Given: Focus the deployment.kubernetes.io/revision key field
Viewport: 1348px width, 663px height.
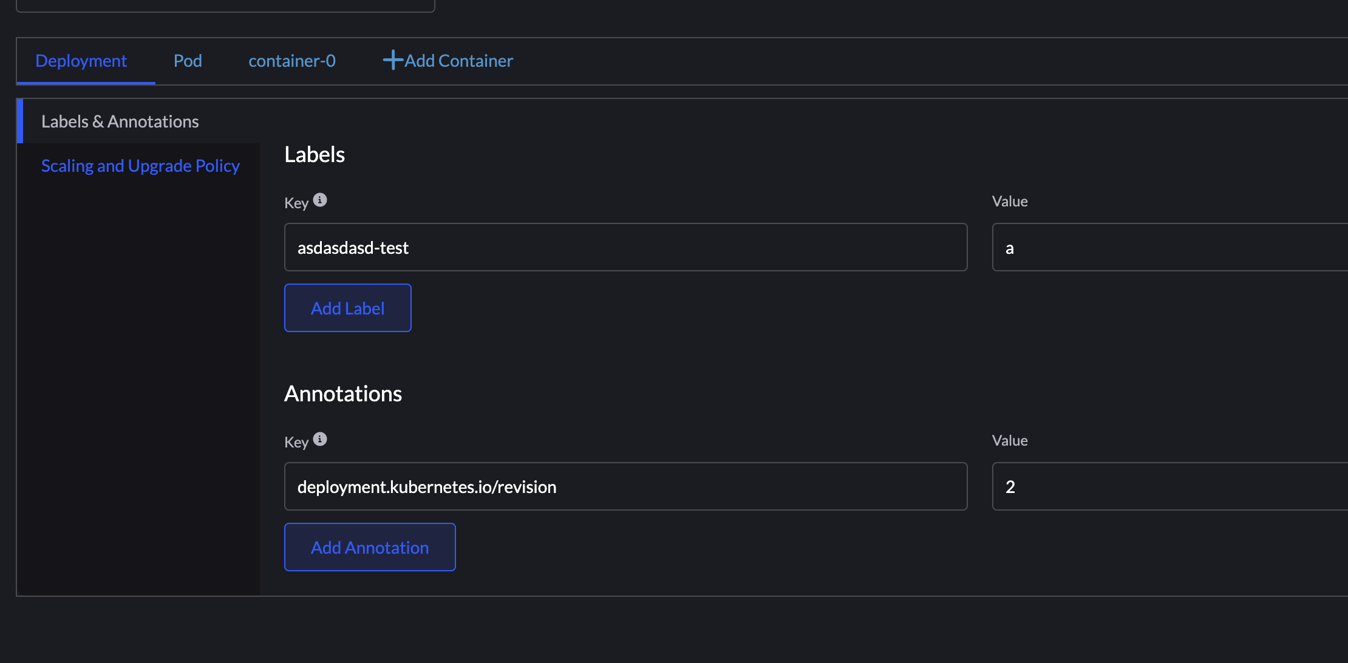Looking at the screenshot, I should click(x=625, y=486).
